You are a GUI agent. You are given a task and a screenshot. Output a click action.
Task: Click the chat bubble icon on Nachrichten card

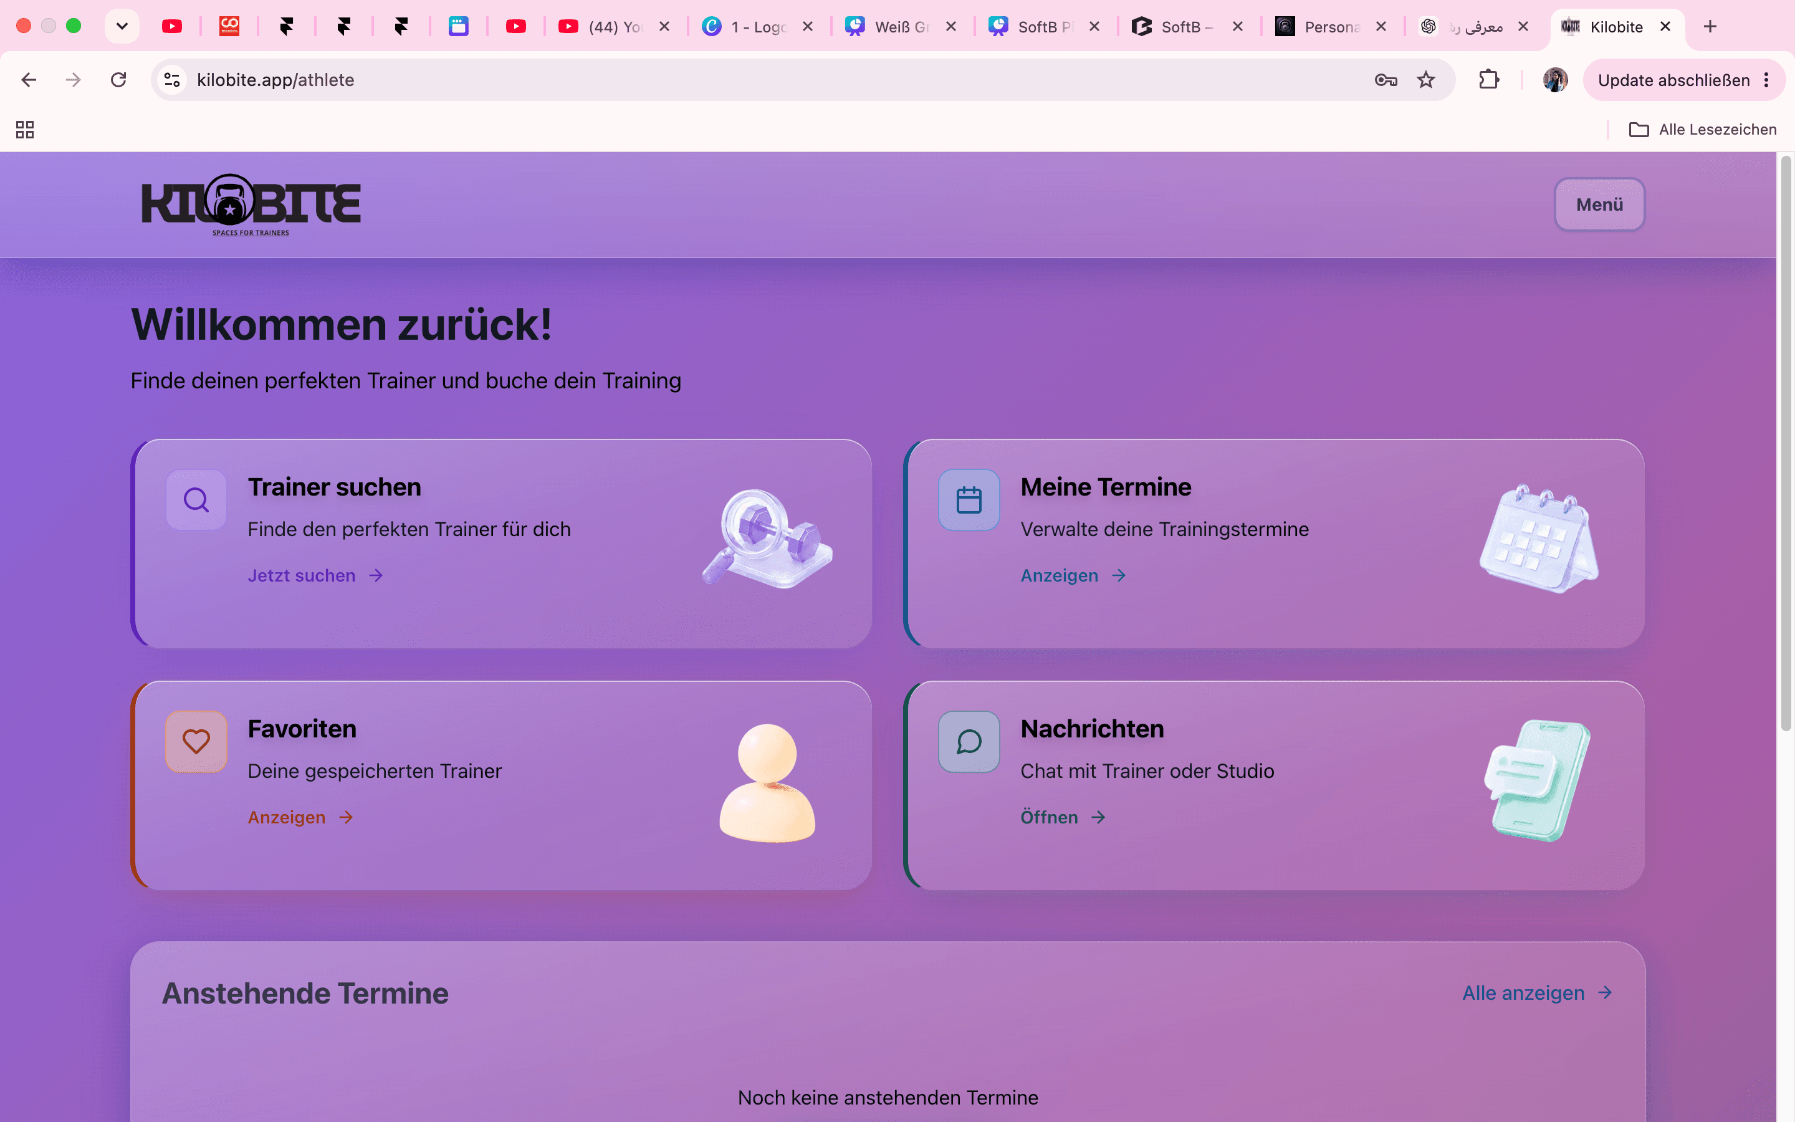pyautogui.click(x=969, y=741)
